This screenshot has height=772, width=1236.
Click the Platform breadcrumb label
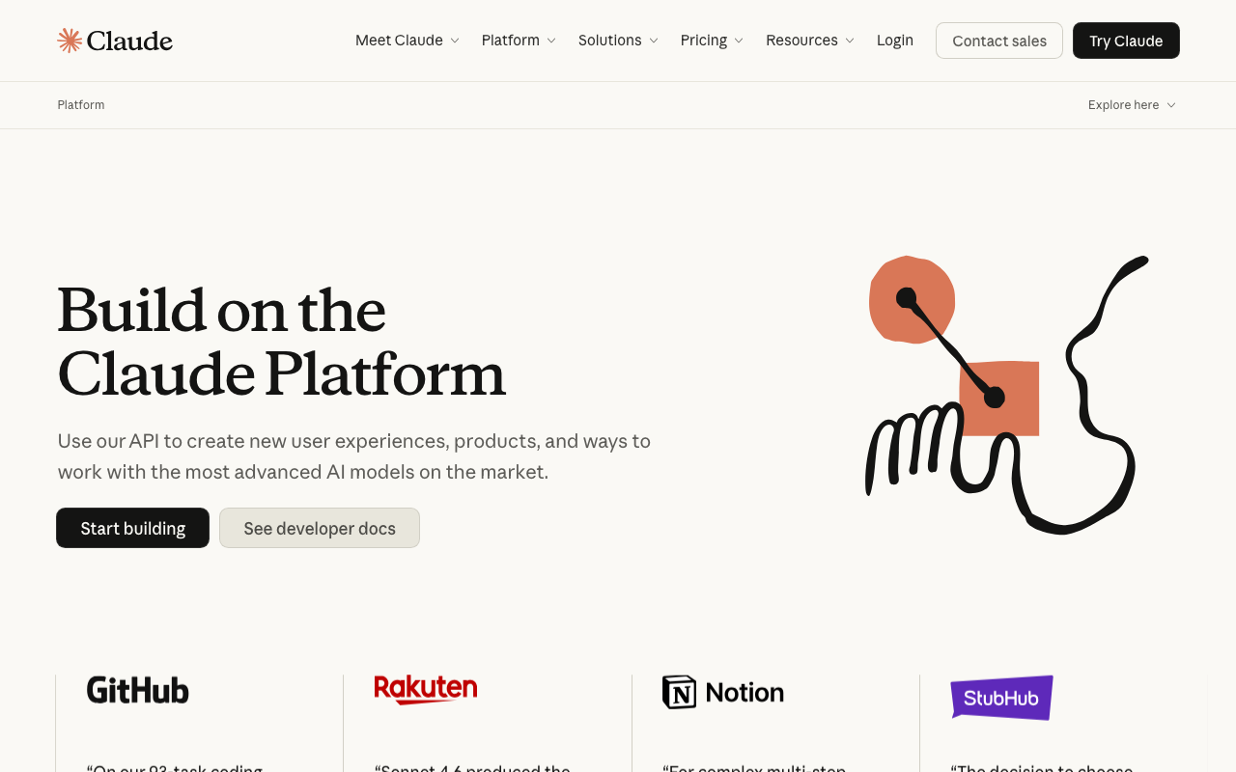point(81,105)
